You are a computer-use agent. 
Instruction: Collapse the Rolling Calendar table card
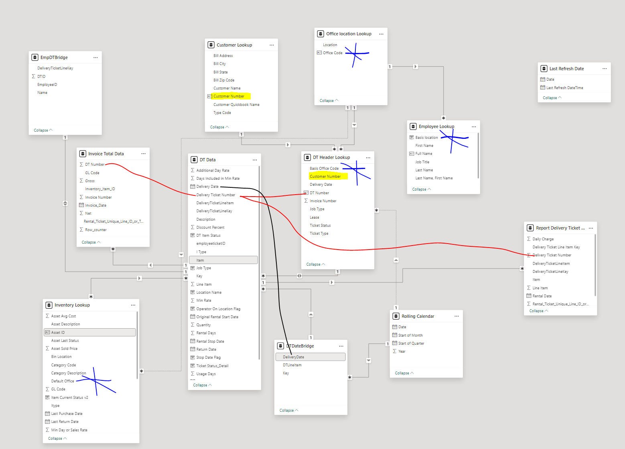coord(404,373)
